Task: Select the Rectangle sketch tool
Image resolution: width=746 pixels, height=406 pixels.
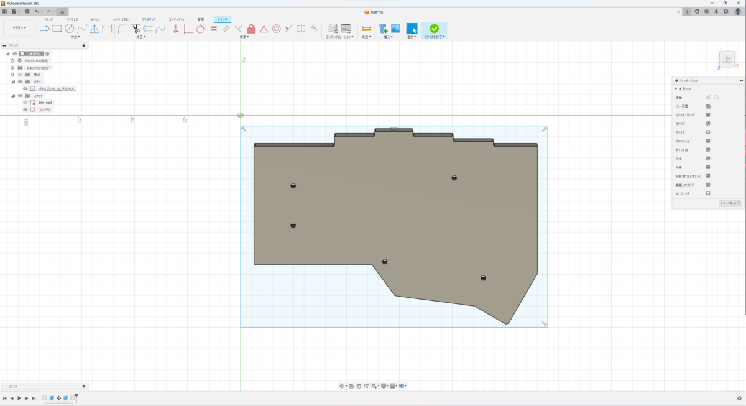Action: [x=57, y=29]
